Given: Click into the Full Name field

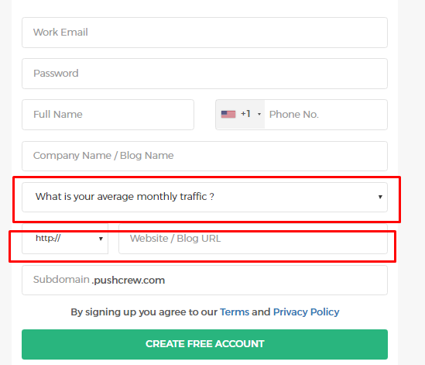Looking at the screenshot, I should point(108,115).
